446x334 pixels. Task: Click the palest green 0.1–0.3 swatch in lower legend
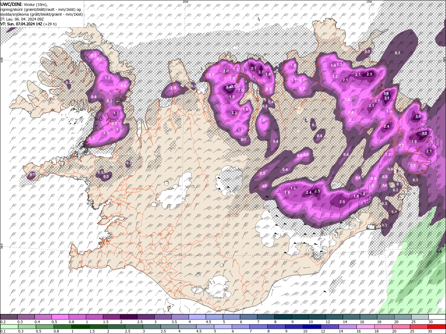[x=9, y=326]
